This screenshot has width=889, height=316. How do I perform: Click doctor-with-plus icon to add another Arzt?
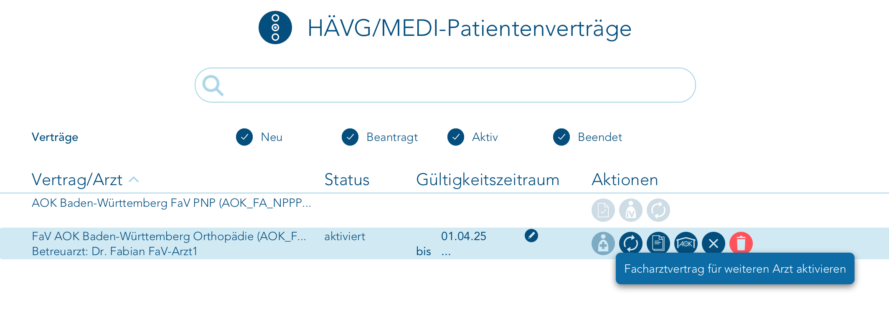603,243
